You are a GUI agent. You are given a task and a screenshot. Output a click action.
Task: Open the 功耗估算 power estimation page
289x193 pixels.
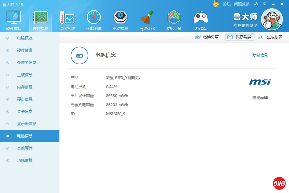(x=24, y=160)
